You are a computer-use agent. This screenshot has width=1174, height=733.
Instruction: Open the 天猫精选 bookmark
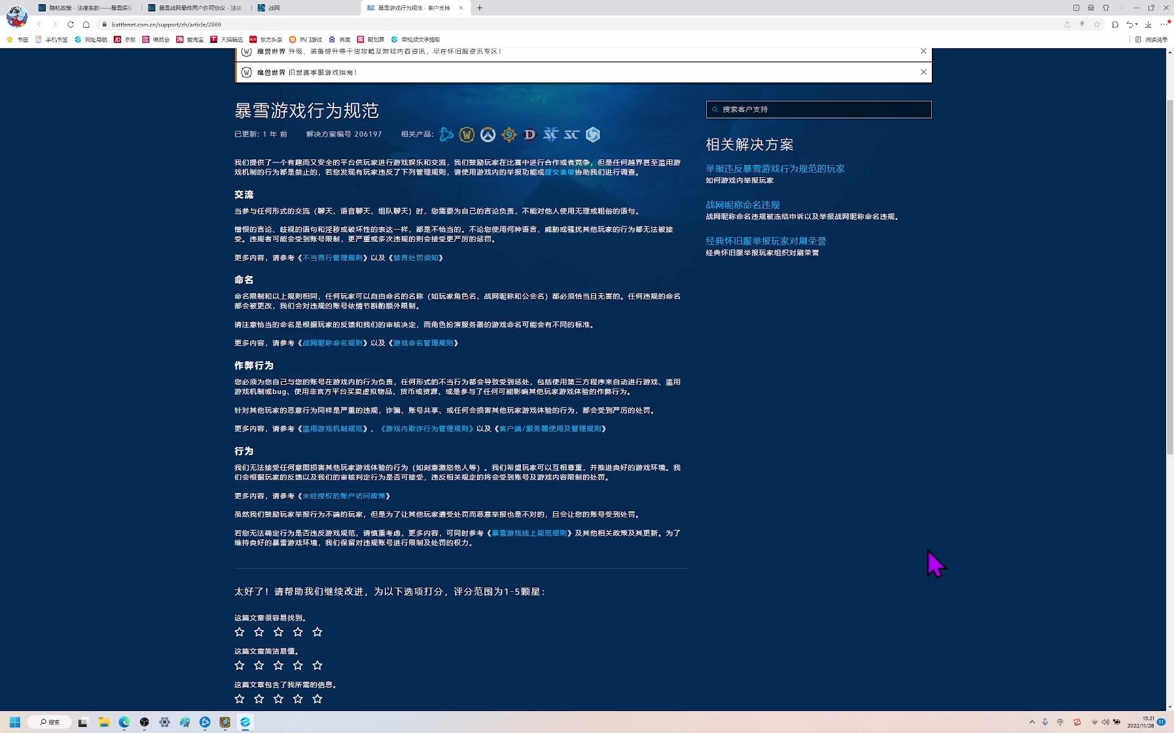(x=226, y=40)
